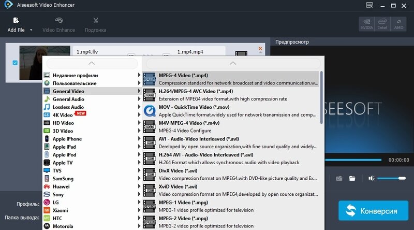Open the Add File dropdown arrow
The image size is (414, 230).
pyautogui.click(x=31, y=30)
